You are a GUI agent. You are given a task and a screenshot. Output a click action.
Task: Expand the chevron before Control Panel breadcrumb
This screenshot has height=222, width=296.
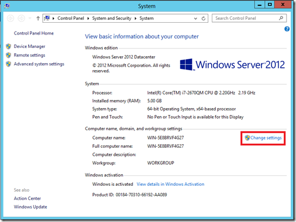tap(53, 18)
